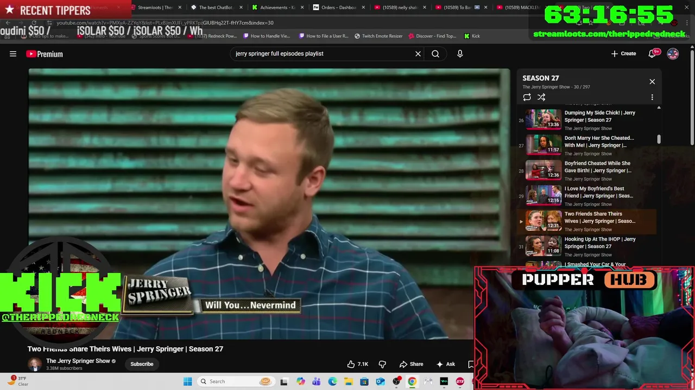Screen dimensions: 695x390
Task: Dislike the video
Action: (x=382, y=364)
